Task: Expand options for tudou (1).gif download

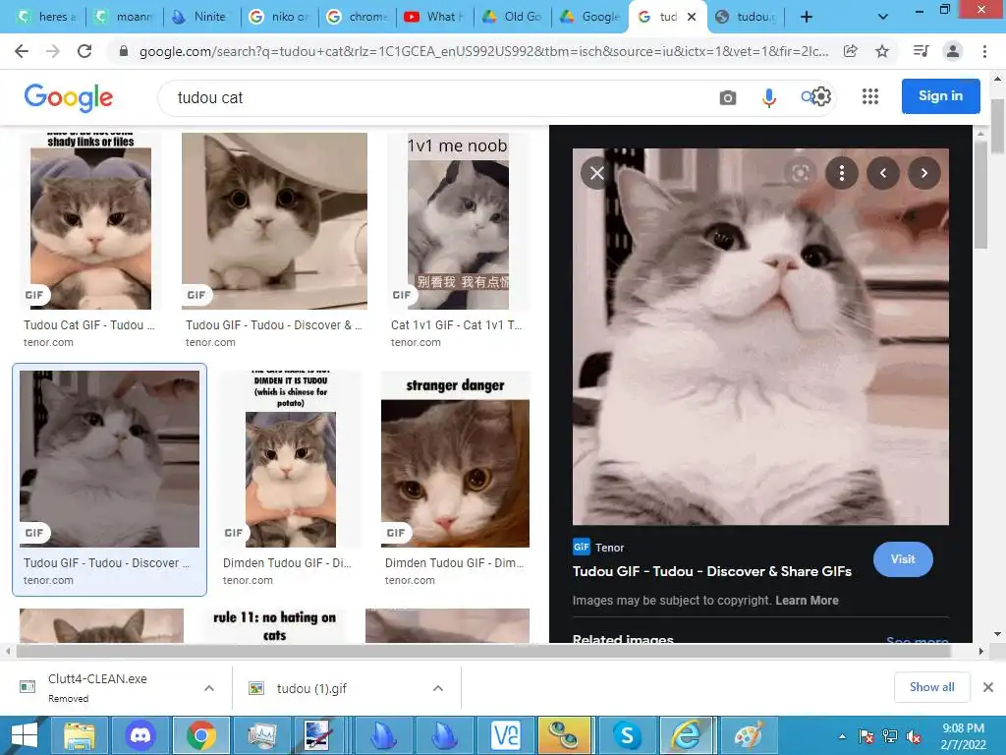Action: click(x=438, y=688)
